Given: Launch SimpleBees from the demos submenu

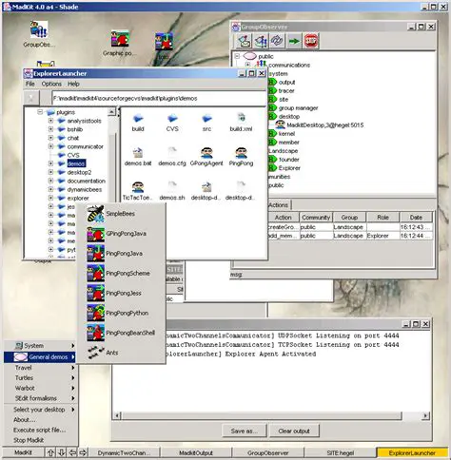Looking at the screenshot, I should pyautogui.click(x=121, y=214).
